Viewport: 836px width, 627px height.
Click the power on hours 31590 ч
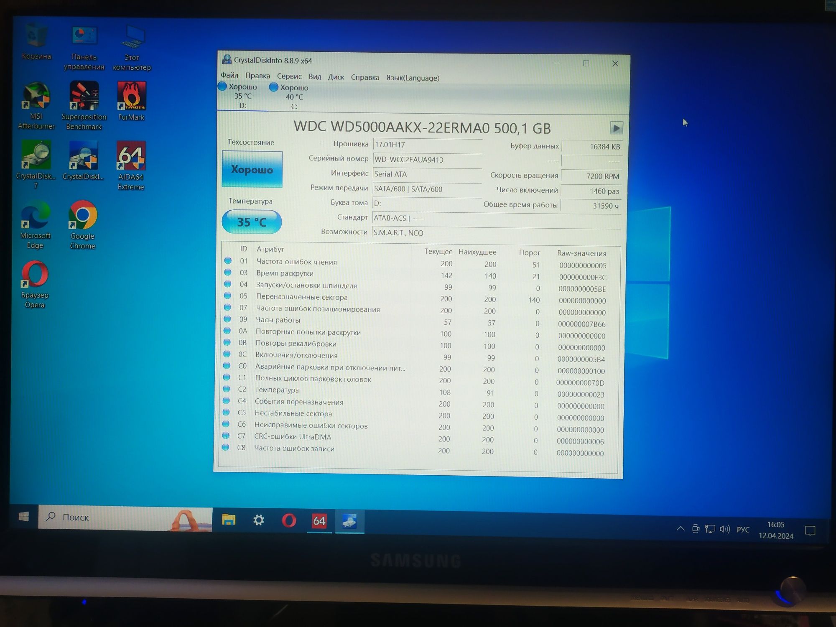click(x=591, y=206)
